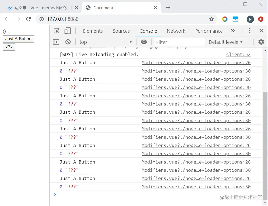The image size is (268, 206).
Task: Click the address bar URL 127.0.0.1:8080
Action: 63,19
